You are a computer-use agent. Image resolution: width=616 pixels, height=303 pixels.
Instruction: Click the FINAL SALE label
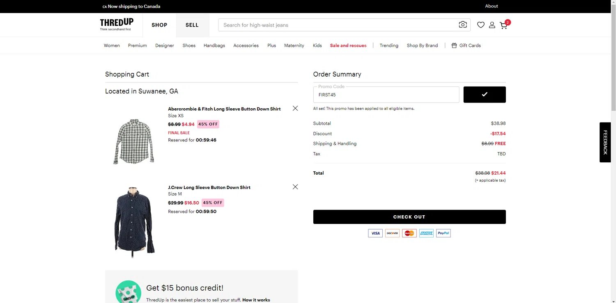179,133
